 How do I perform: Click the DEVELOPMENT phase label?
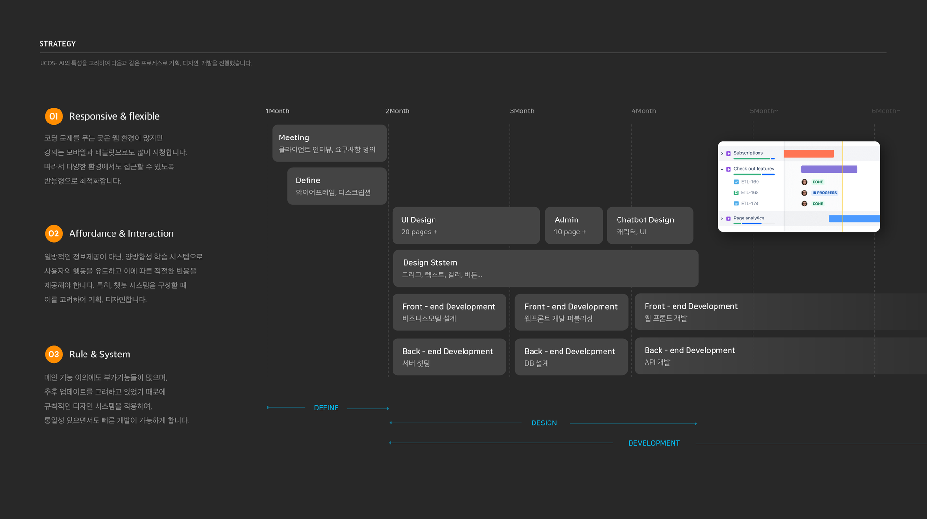654,443
